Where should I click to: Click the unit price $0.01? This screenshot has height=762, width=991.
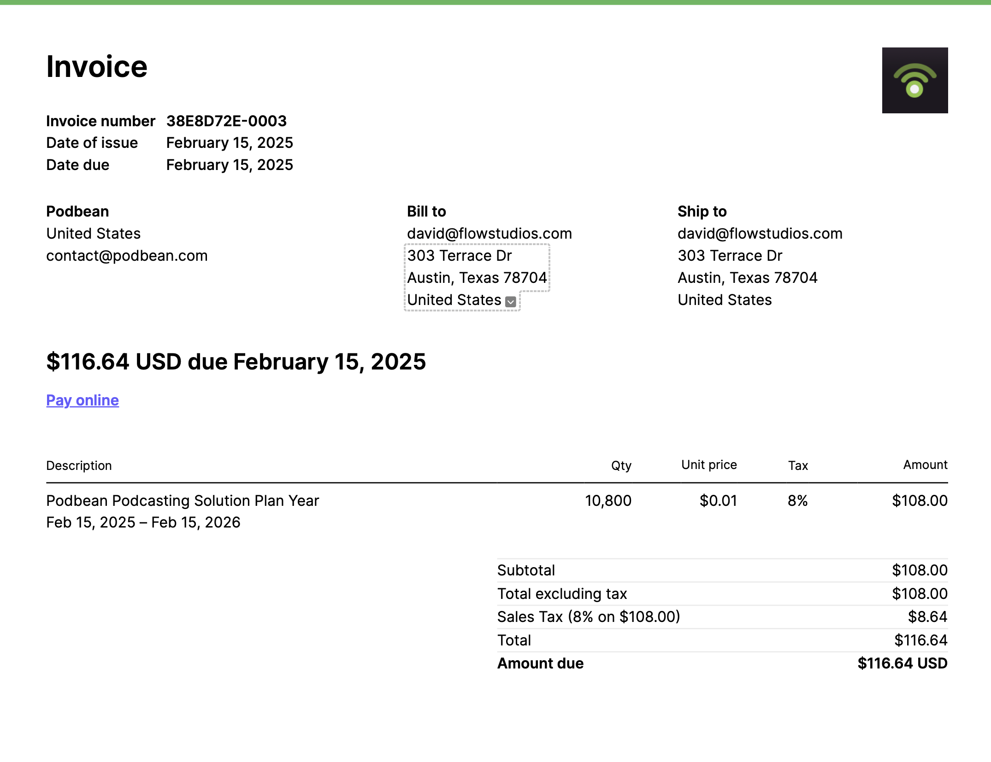click(x=718, y=501)
